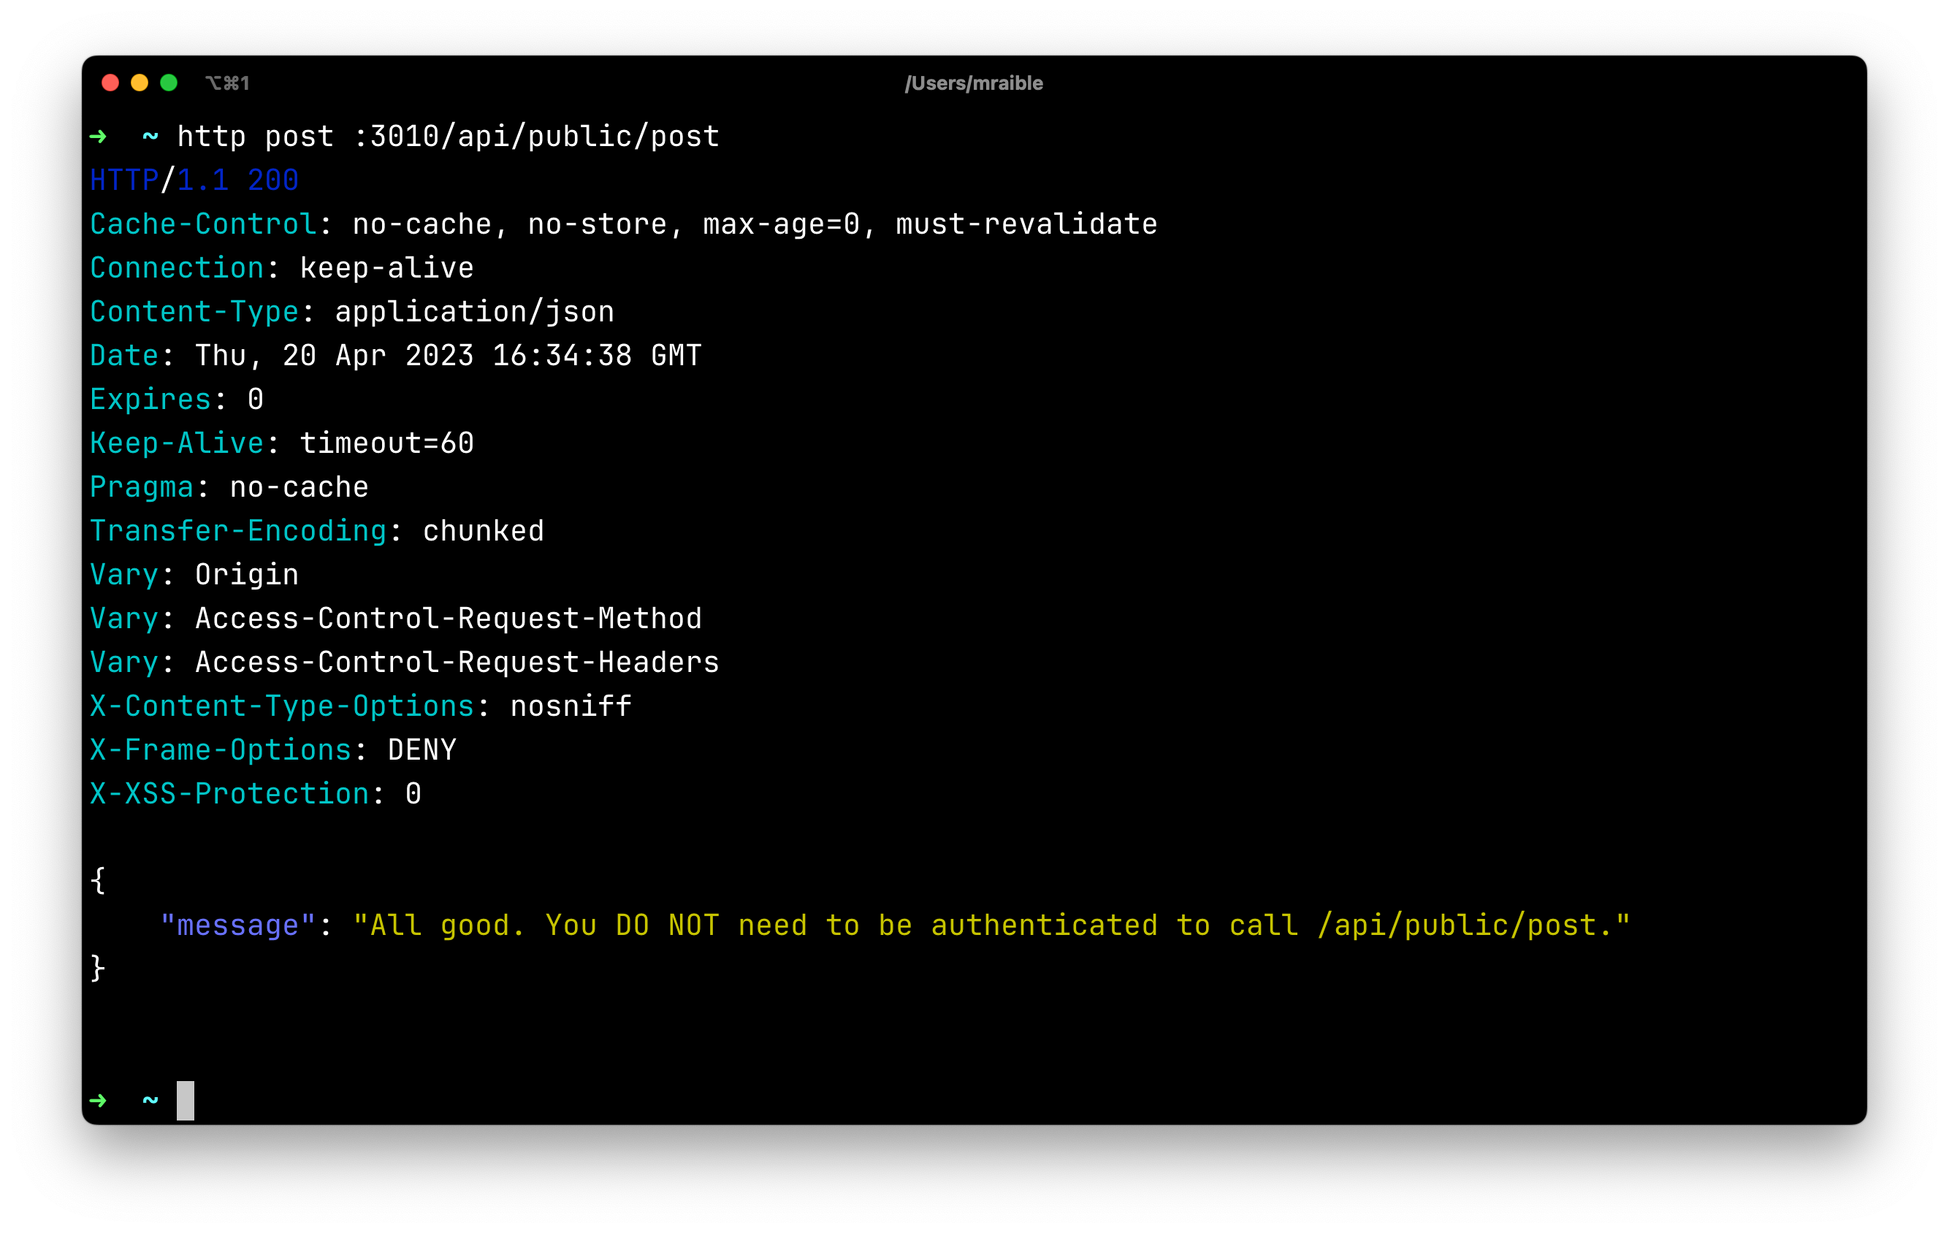1949x1233 pixels.
Task: Click the opening curly brace of JSON body
Action: [x=97, y=881]
